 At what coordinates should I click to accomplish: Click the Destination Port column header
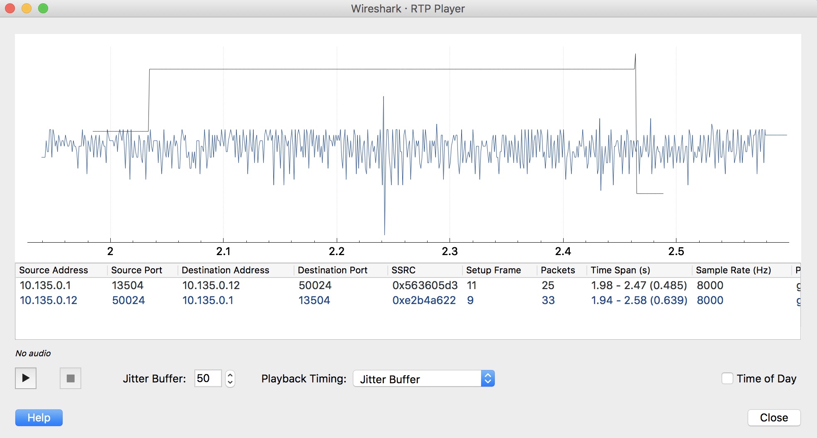coord(332,270)
